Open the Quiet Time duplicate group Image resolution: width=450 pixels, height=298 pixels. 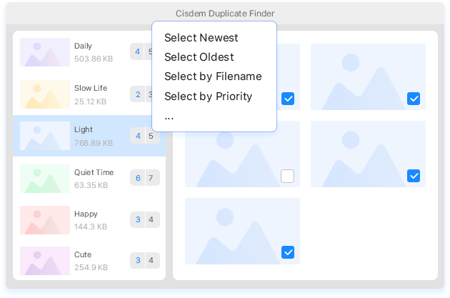coord(94,178)
